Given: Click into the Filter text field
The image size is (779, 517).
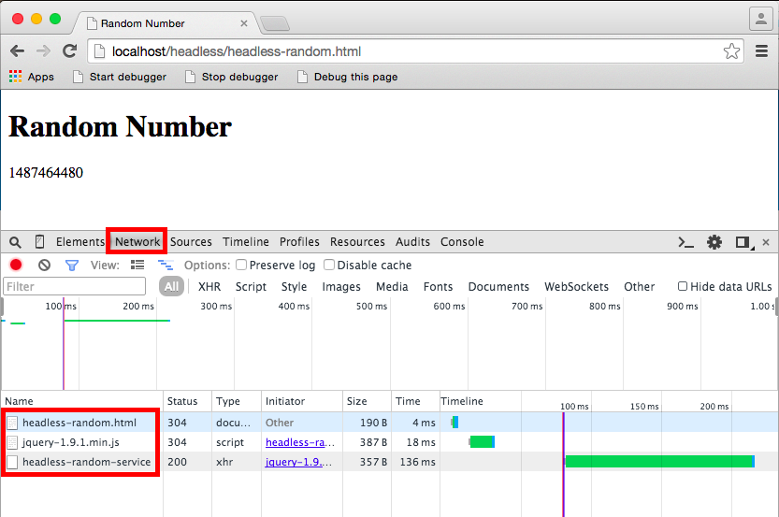Looking at the screenshot, I should click(x=75, y=287).
